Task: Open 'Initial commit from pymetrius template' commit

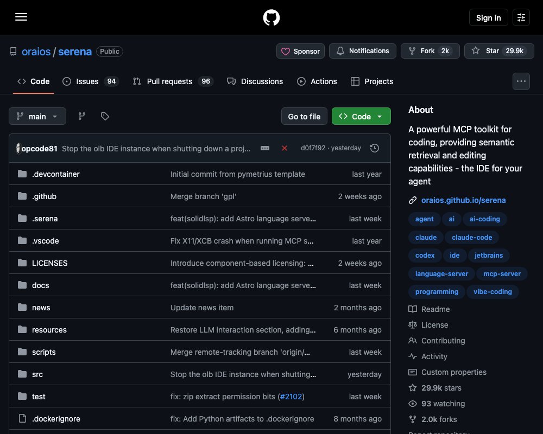Action: point(238,174)
